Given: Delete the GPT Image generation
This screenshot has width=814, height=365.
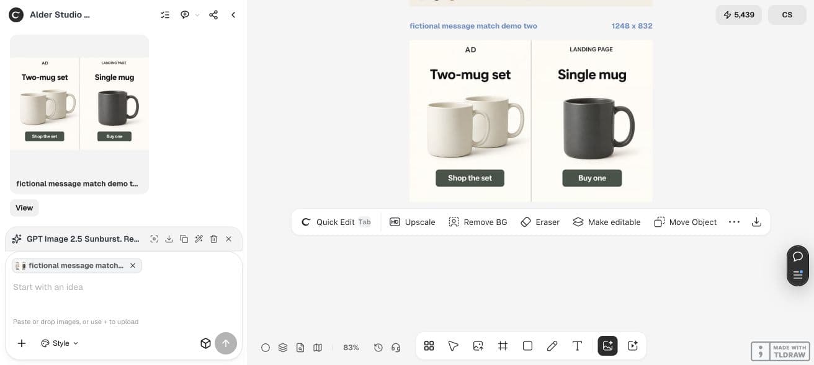Looking at the screenshot, I should (x=213, y=239).
